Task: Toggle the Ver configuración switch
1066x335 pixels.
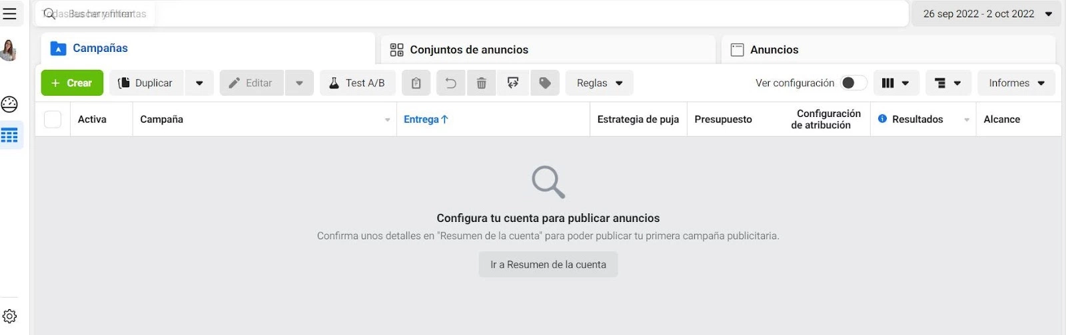Action: [x=853, y=83]
